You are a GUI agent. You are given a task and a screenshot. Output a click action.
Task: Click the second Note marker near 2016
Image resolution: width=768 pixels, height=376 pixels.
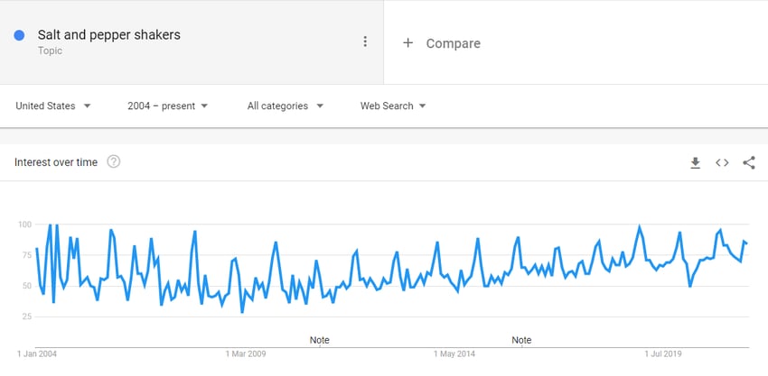(x=521, y=340)
